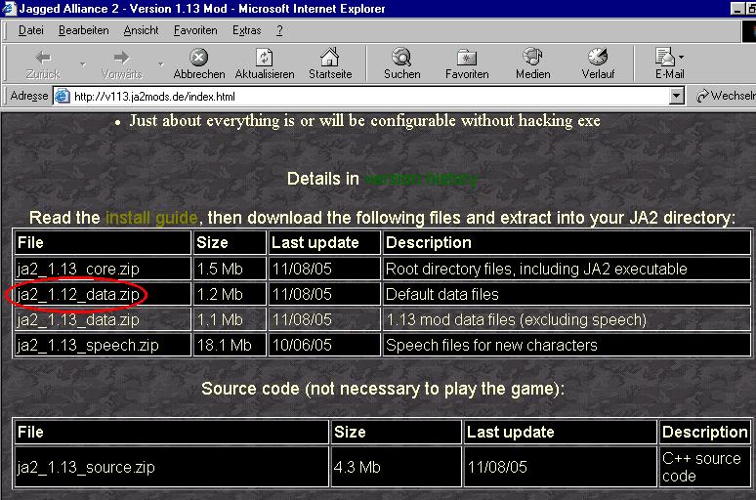
Task: Open the ? help menu
Action: point(279,30)
